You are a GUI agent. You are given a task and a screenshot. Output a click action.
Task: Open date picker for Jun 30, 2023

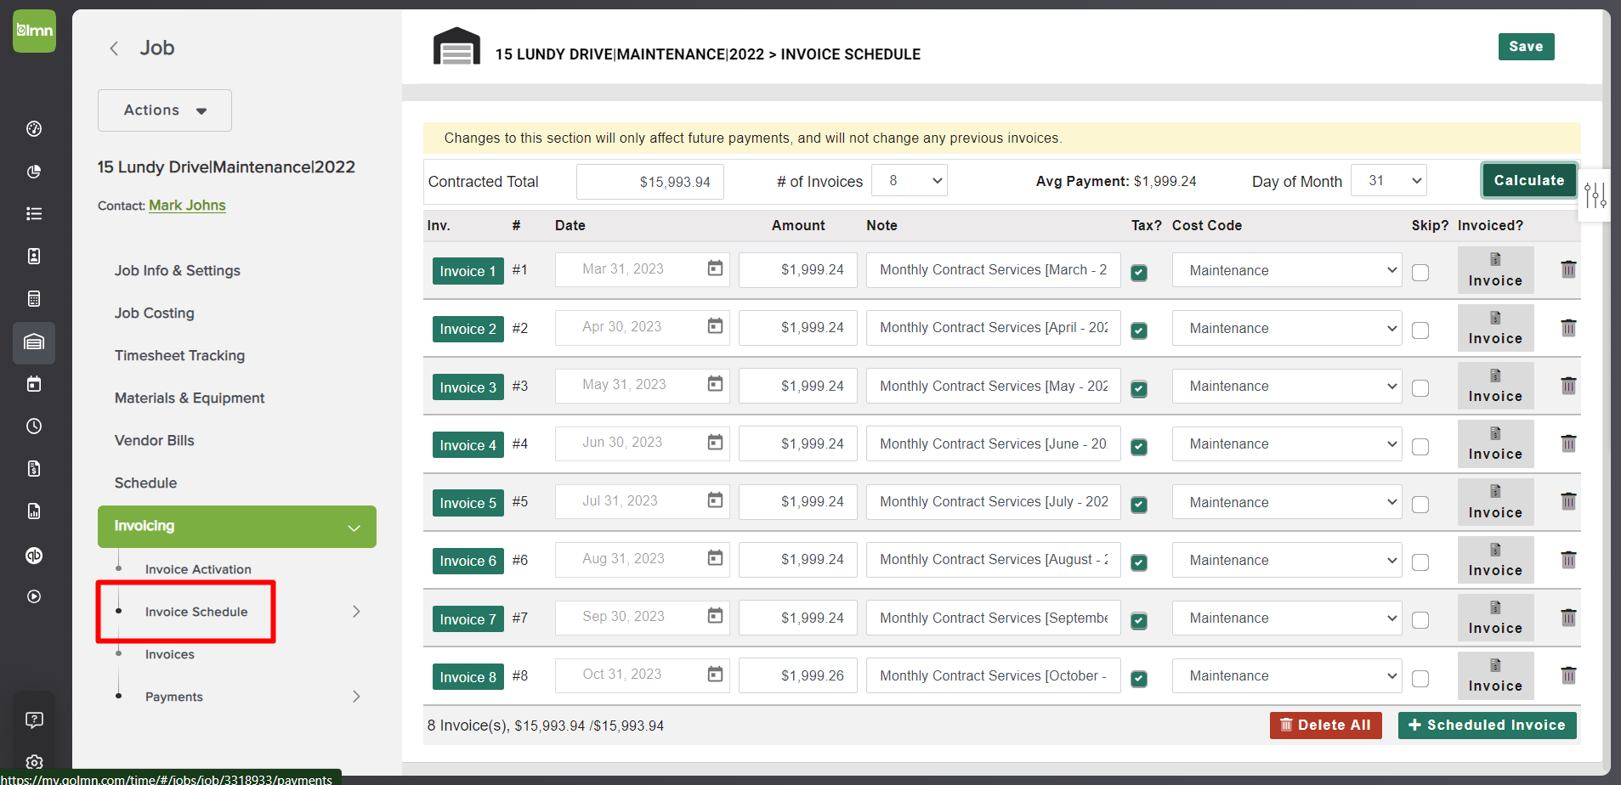click(x=716, y=442)
